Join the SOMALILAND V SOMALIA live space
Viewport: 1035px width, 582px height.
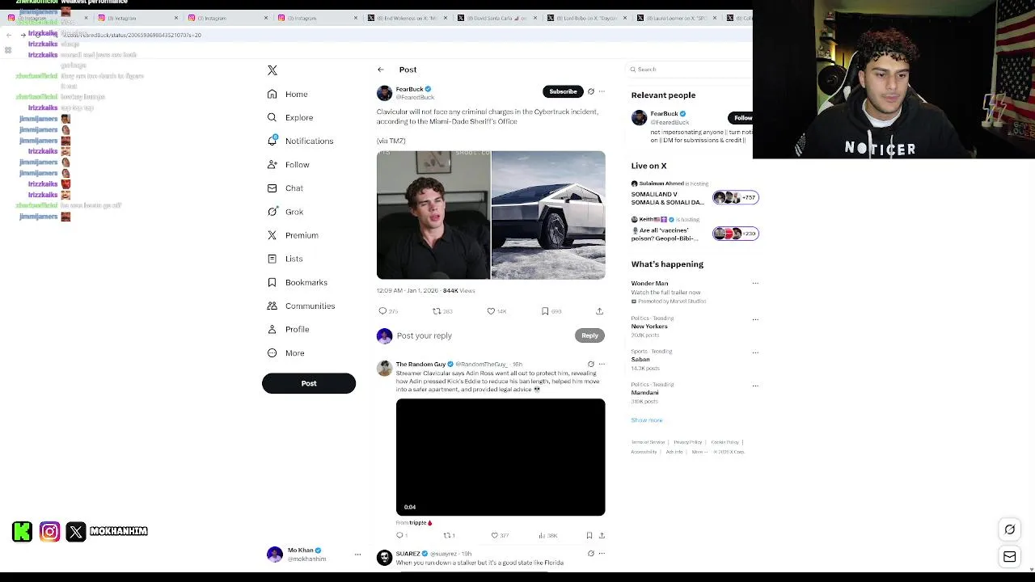point(694,194)
